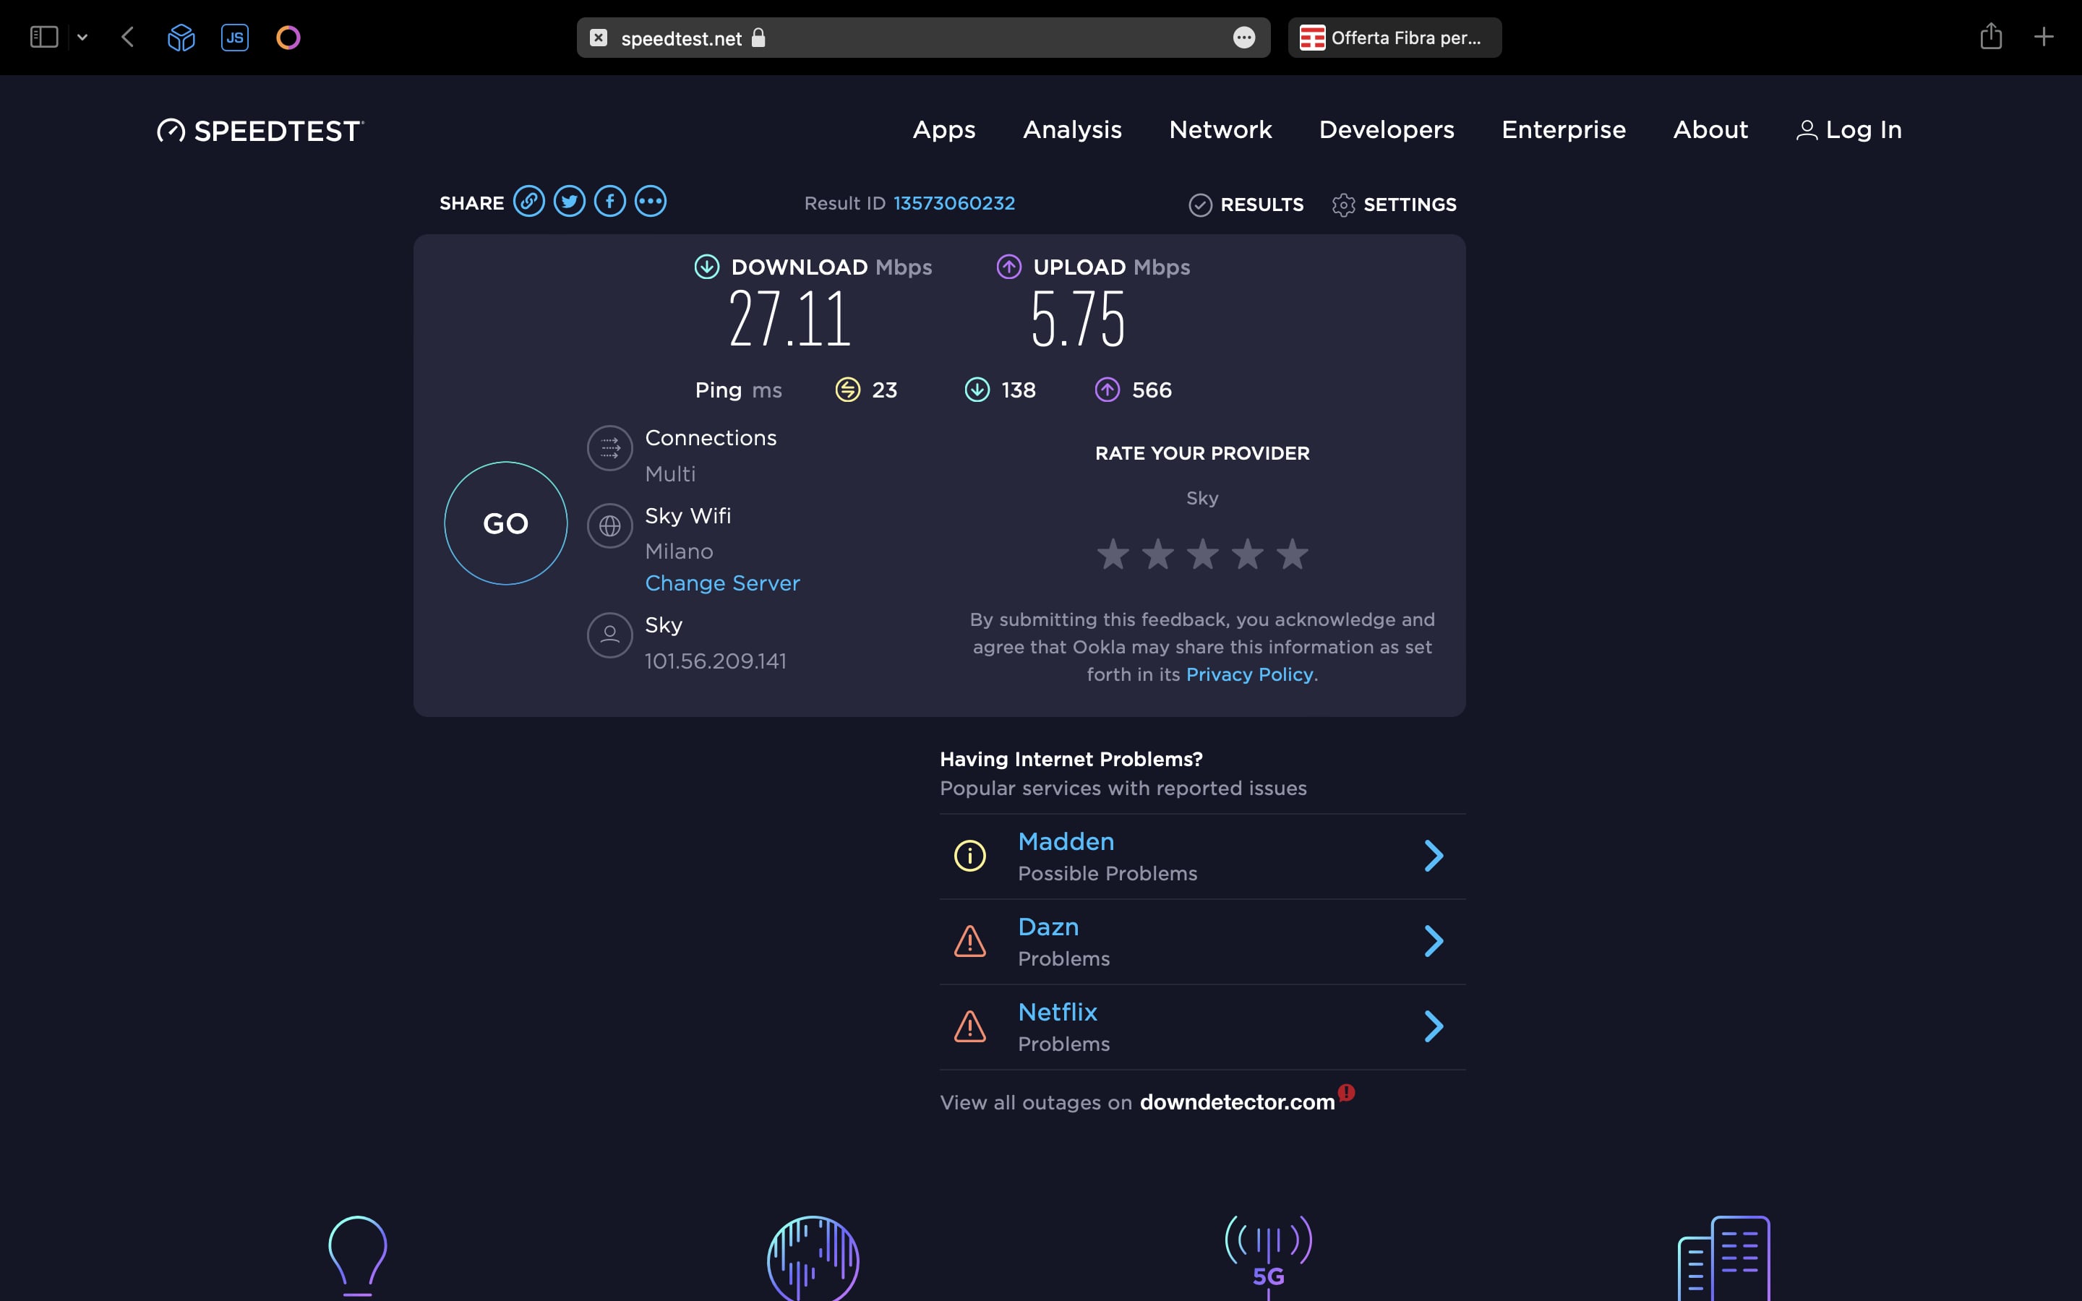Expand the sidebar dropdown arrow
This screenshot has width=2082, height=1301.
coord(82,37)
